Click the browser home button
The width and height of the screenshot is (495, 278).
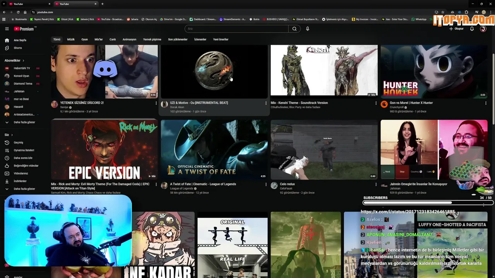point(25,12)
